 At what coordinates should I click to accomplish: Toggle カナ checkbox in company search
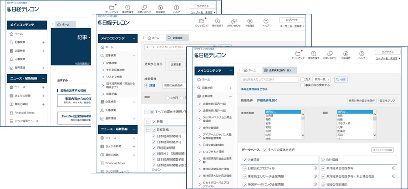coord(302,80)
